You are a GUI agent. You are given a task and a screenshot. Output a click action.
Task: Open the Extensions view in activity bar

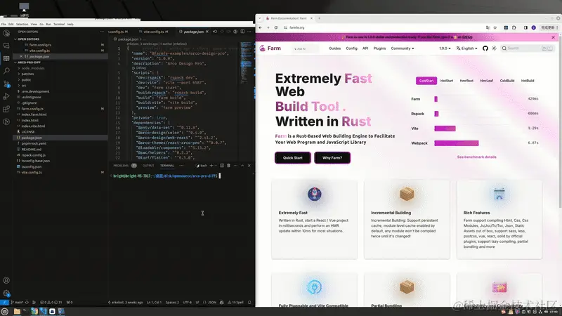pyautogui.click(x=6, y=109)
